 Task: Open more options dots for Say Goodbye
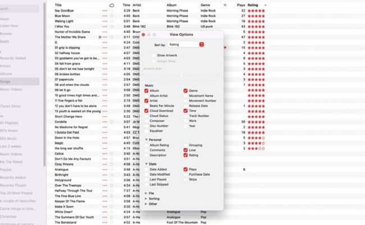pyautogui.click(x=104, y=11)
